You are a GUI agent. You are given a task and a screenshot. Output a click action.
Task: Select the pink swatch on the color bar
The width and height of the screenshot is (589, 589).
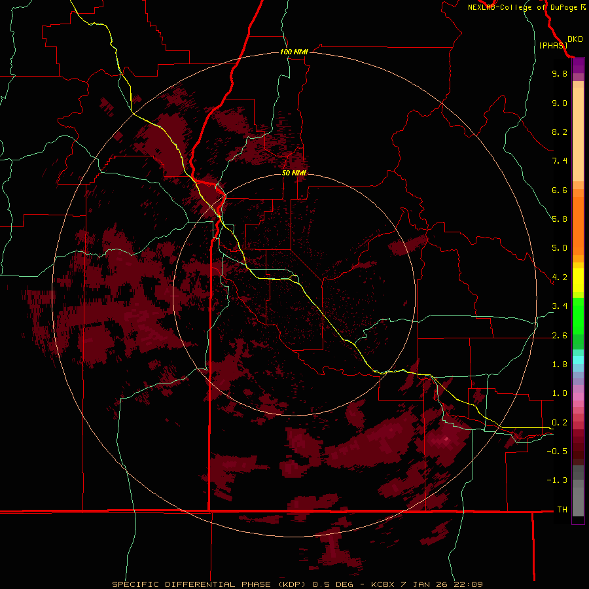(578, 397)
